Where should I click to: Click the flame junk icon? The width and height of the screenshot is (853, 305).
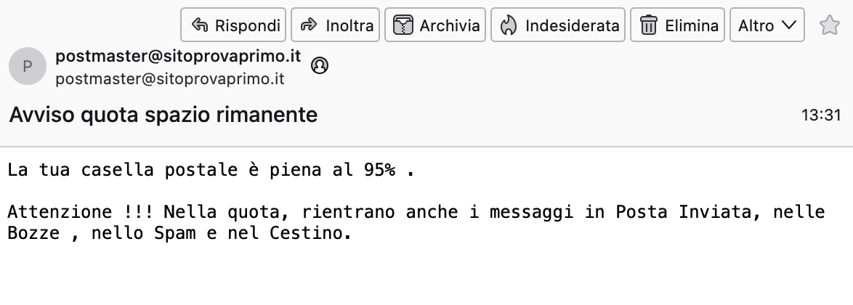click(509, 26)
